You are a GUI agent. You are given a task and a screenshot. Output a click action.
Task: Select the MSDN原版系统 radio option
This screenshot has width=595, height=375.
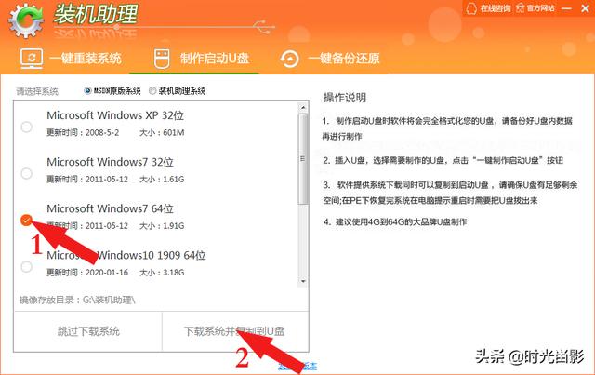87,91
